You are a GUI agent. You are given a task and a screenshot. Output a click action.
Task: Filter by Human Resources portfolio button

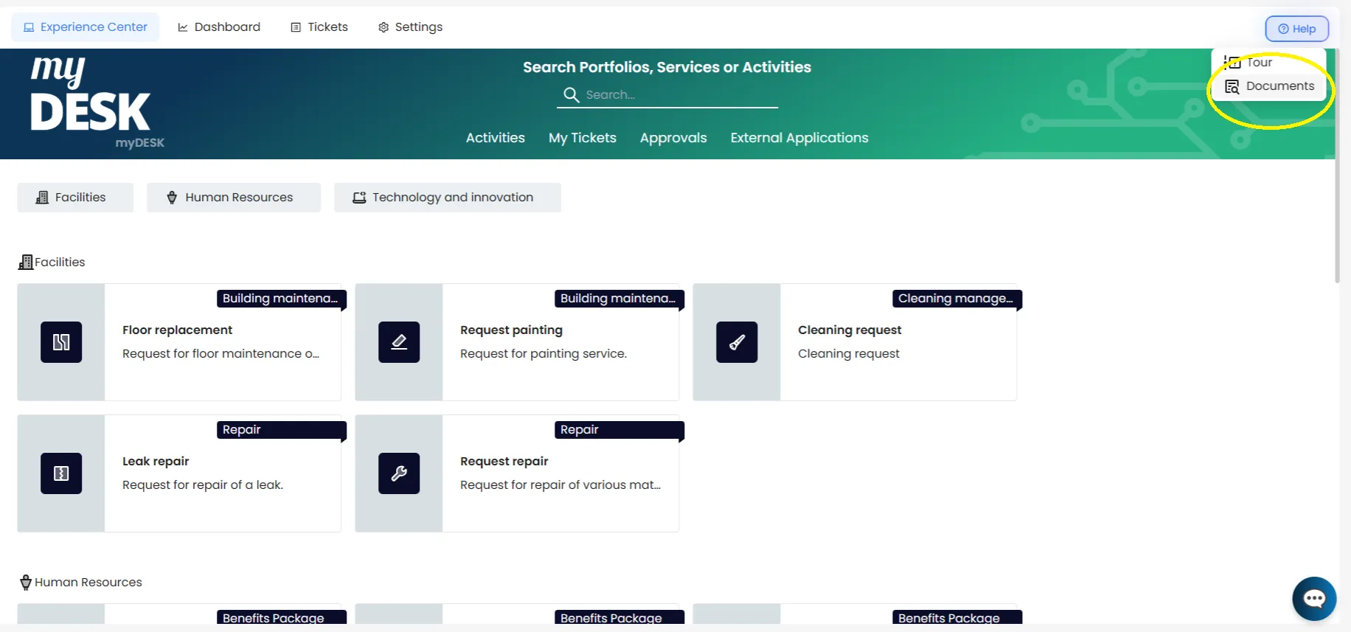234,198
